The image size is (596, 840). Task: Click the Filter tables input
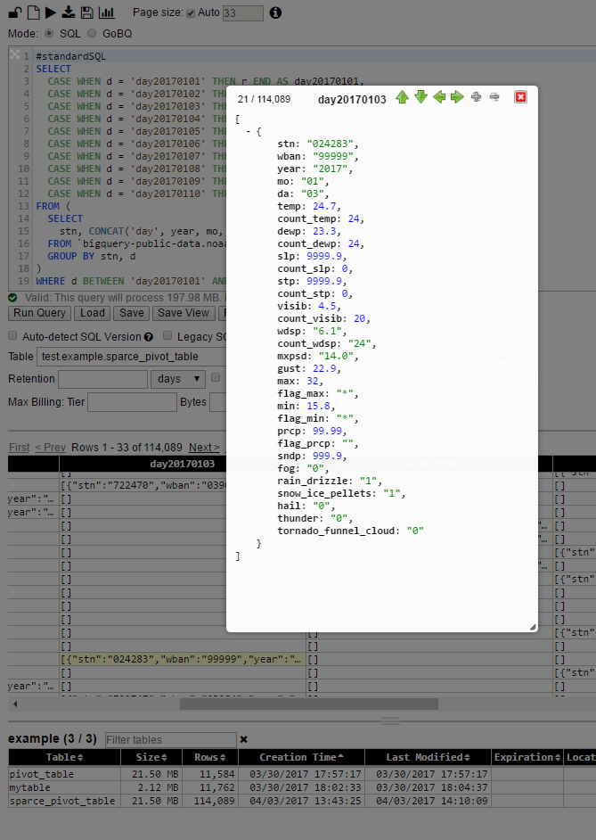(171, 740)
